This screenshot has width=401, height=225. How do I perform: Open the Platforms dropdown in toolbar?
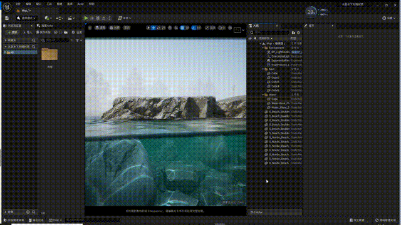click(x=125, y=18)
